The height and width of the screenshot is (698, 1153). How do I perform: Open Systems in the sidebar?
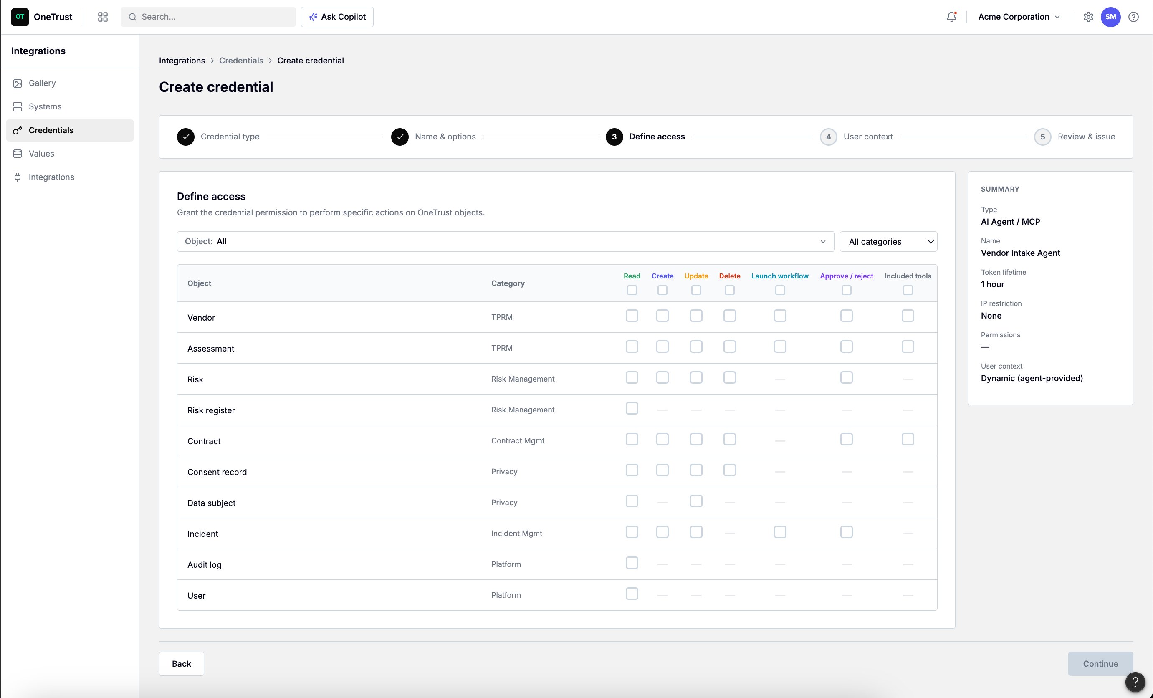(70, 107)
